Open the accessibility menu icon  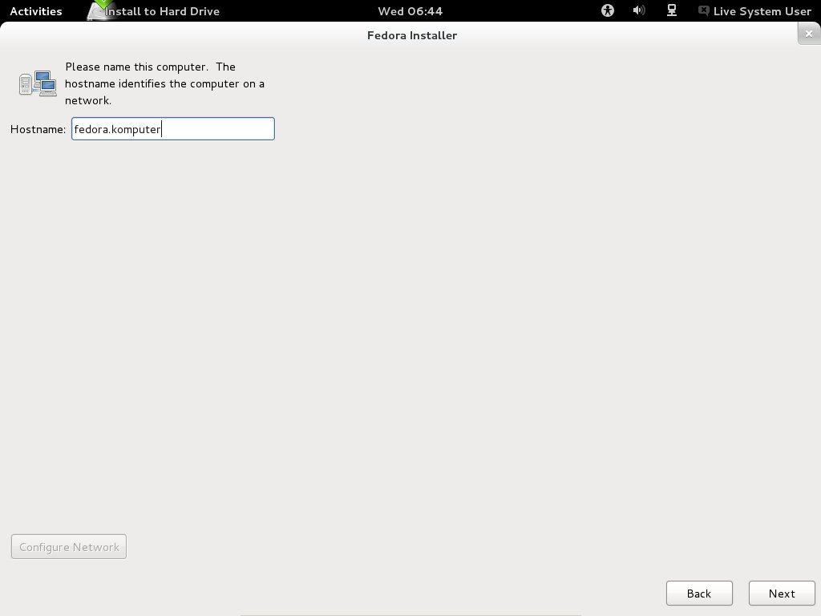click(608, 10)
